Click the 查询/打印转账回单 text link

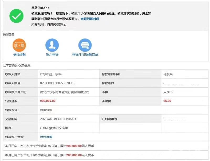pos(85,55)
